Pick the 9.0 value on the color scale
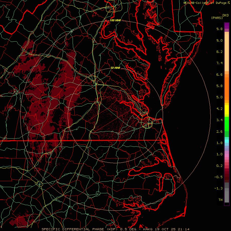This screenshot has width=231, height=231. (x=219, y=40)
